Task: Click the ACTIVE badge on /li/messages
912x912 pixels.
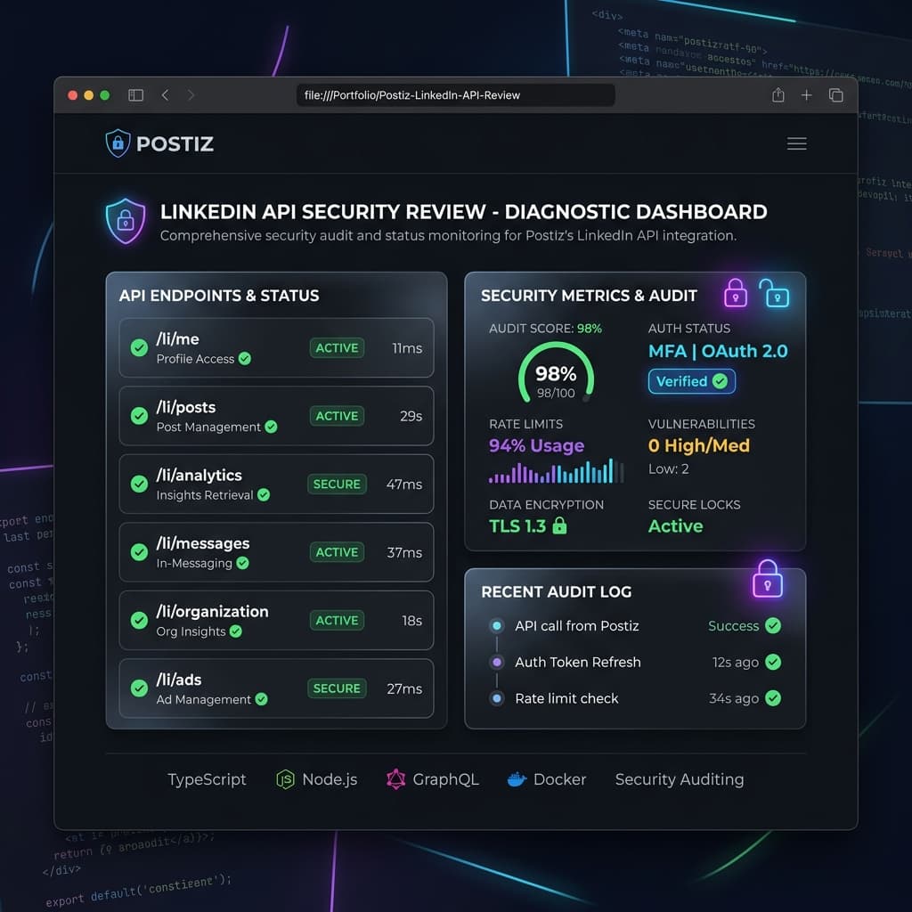Action: pos(337,552)
